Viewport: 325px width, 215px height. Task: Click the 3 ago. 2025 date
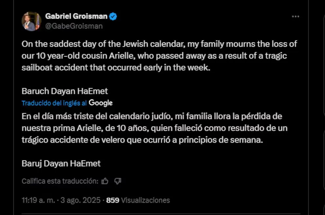[x=80, y=200]
